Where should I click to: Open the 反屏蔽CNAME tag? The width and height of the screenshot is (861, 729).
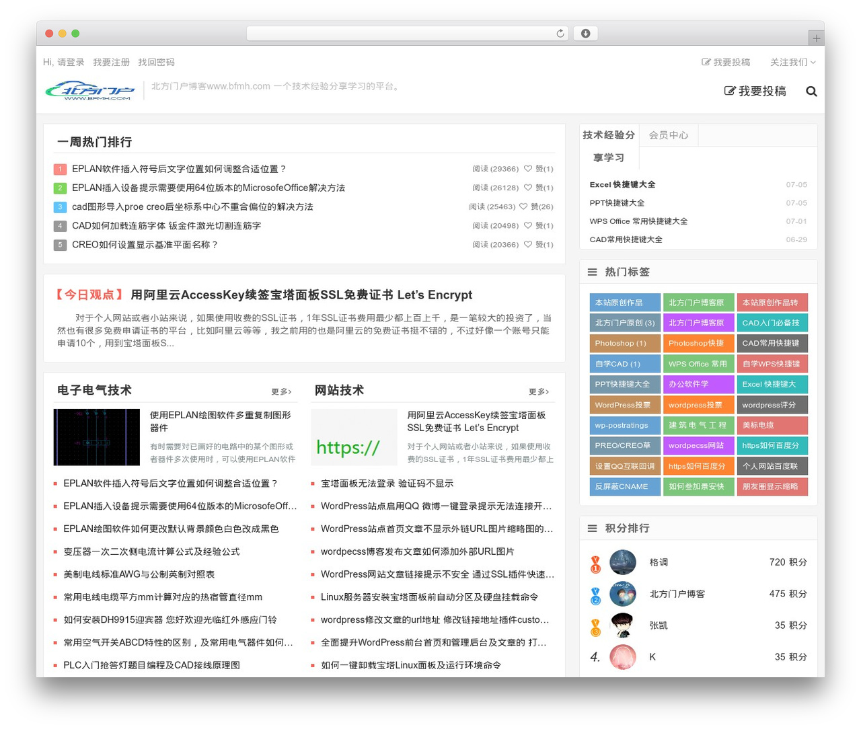[x=625, y=486]
